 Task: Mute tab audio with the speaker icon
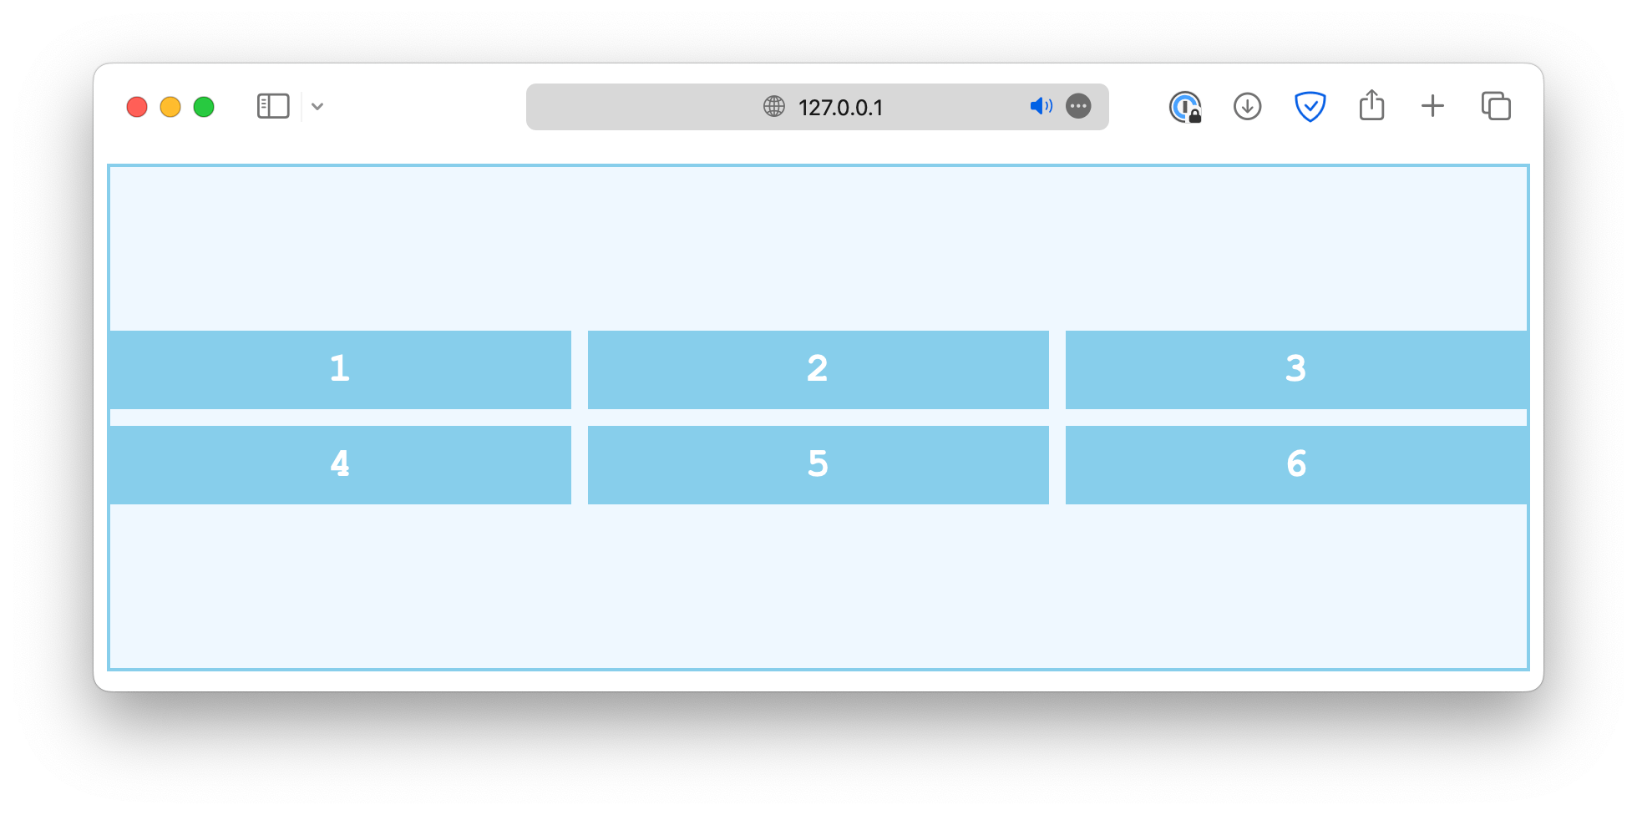(x=1039, y=106)
